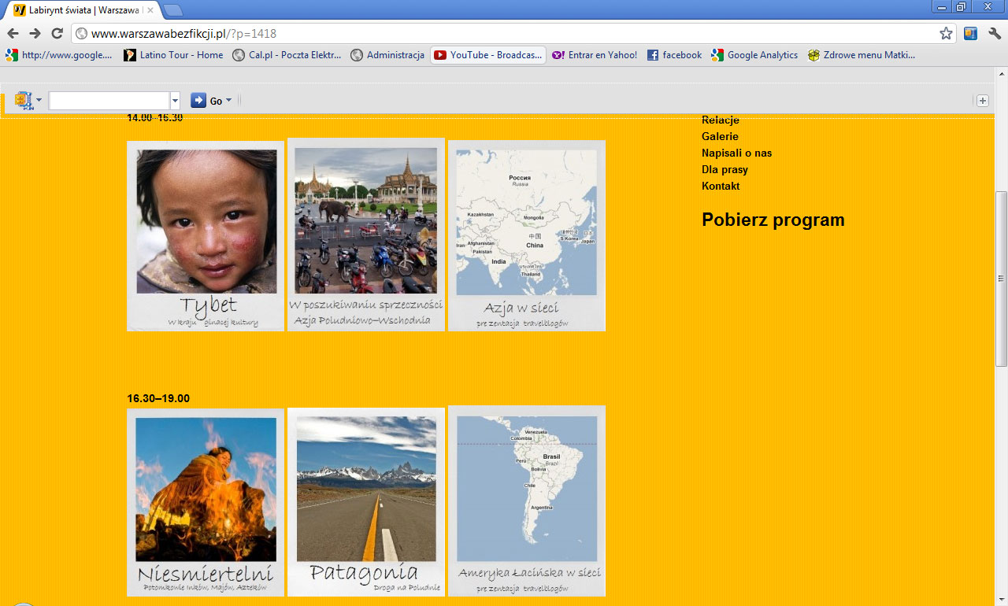Bookmark page with the star icon
The image size is (1008, 606).
click(x=946, y=33)
